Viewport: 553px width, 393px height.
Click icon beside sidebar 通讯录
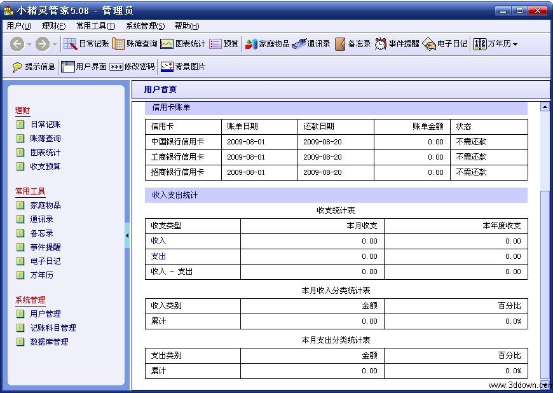click(20, 219)
